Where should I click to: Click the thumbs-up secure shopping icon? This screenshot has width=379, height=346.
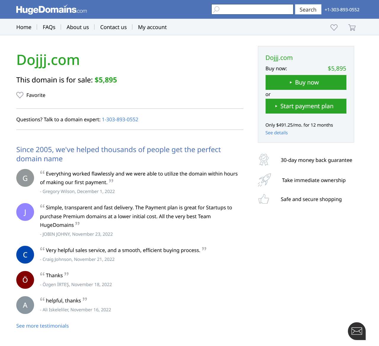264,199
